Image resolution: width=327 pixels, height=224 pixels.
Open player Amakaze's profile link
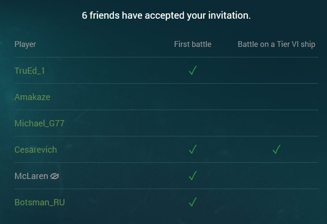click(x=33, y=97)
